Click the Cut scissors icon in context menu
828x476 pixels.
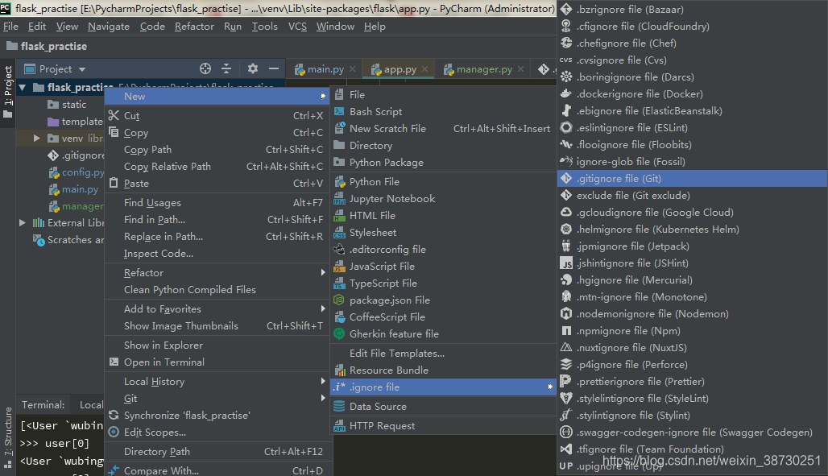114,115
